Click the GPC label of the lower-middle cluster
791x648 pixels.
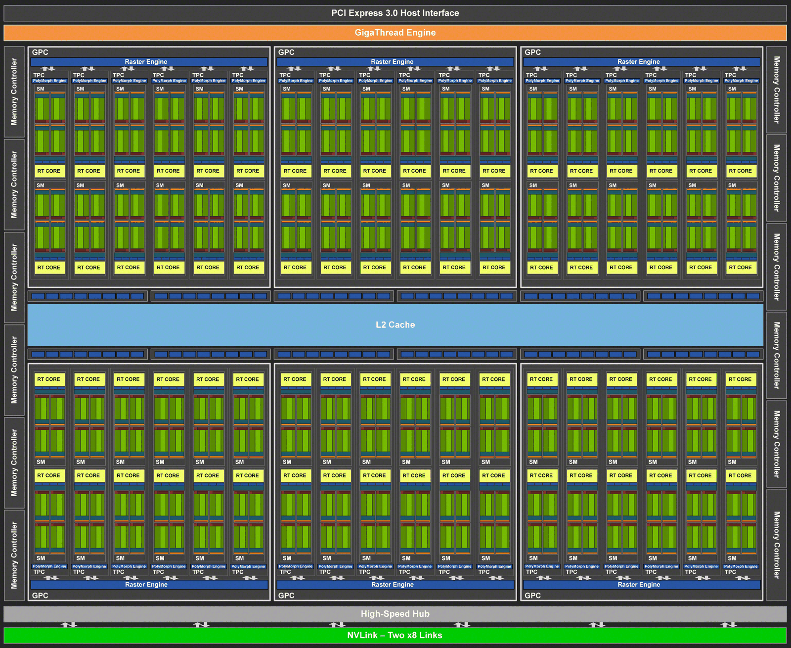pyautogui.click(x=286, y=596)
